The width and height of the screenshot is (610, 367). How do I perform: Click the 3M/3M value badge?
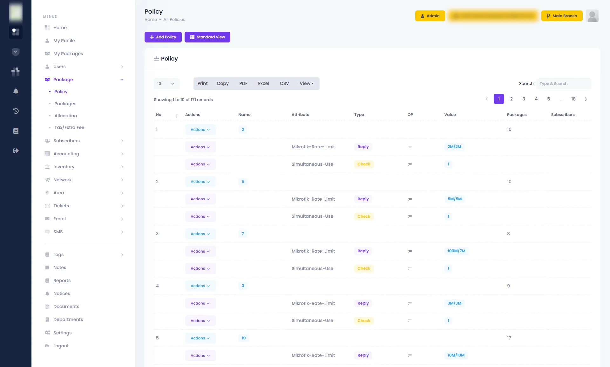coord(454,303)
